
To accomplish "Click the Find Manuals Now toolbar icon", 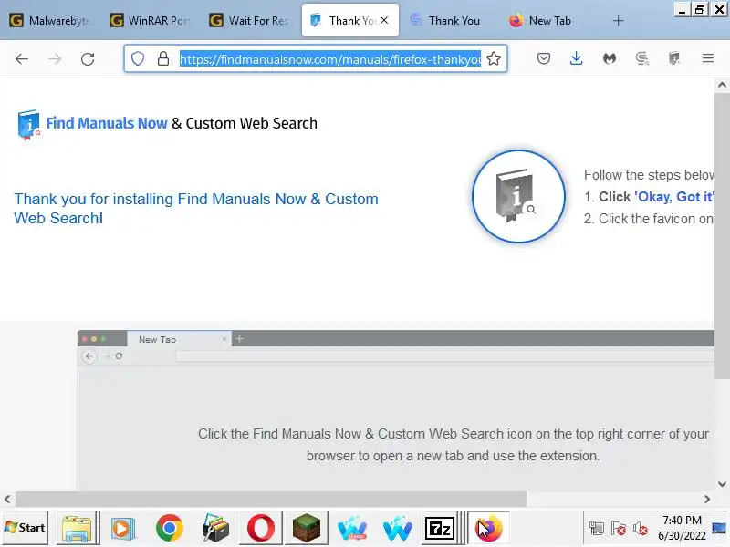I will [673, 58].
